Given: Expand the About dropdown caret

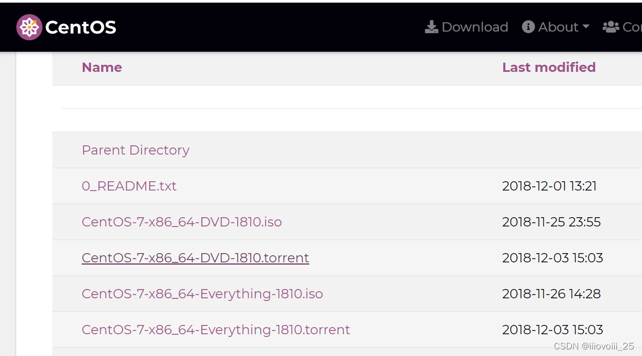Looking at the screenshot, I should click(x=586, y=27).
